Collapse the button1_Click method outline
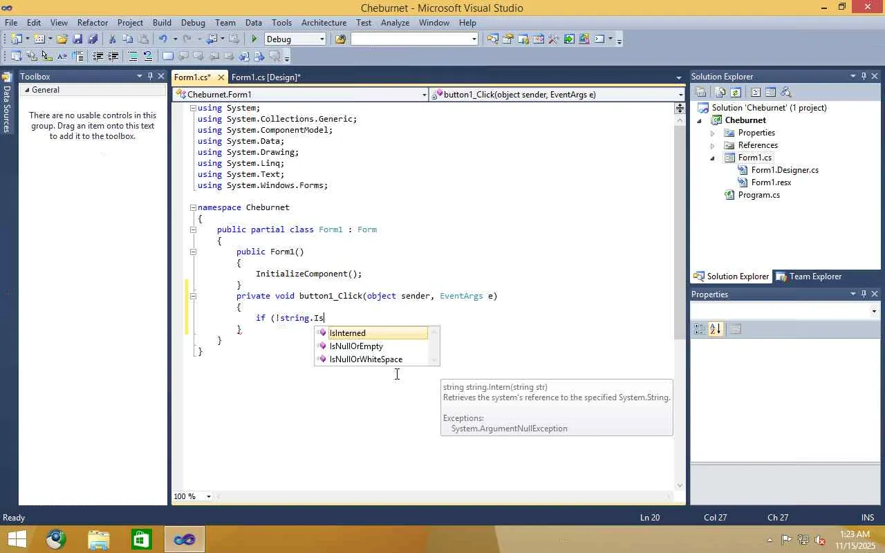This screenshot has height=553, width=885. click(x=193, y=296)
